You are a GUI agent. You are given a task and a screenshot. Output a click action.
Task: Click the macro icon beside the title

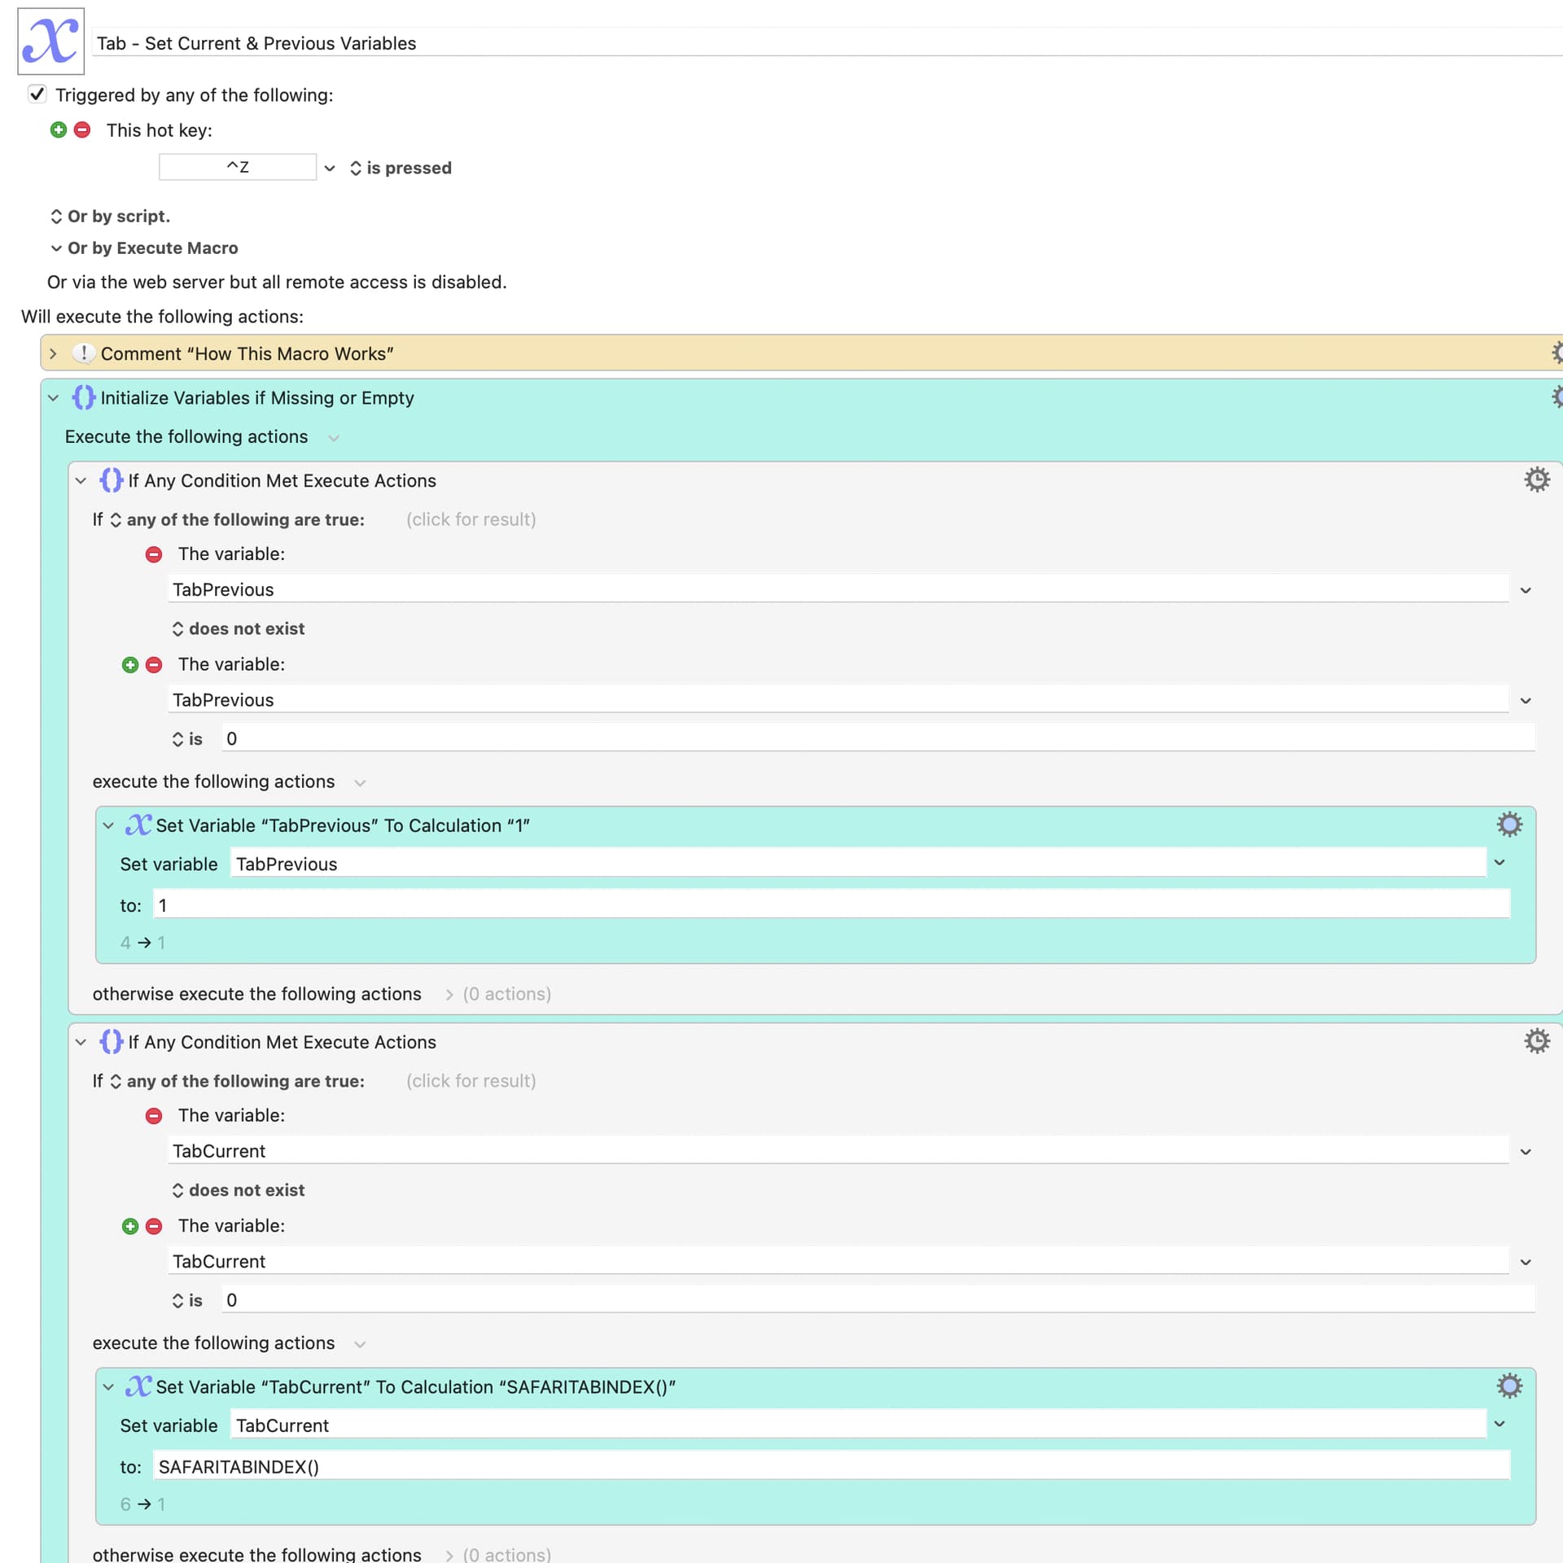click(x=50, y=42)
